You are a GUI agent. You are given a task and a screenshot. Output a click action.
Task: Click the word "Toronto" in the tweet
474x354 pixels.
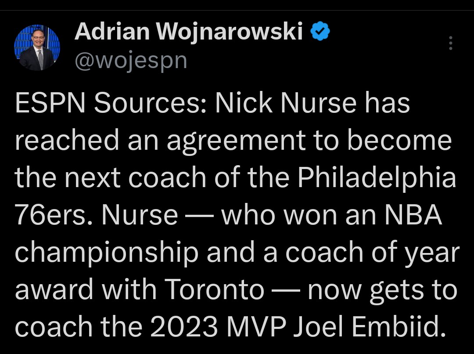click(215, 290)
